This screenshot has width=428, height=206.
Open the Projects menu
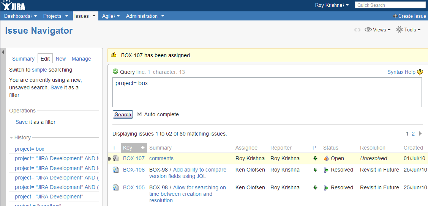(52, 16)
